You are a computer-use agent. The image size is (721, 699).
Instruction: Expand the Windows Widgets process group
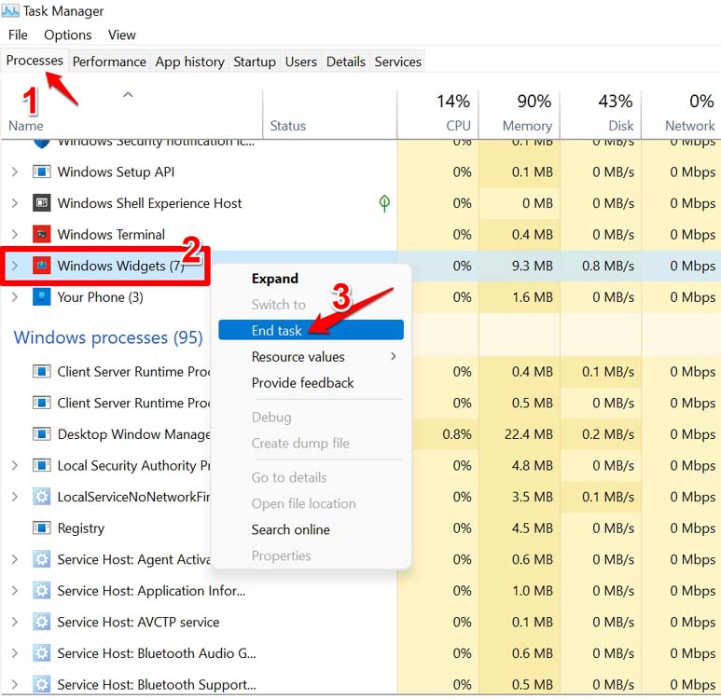click(14, 267)
